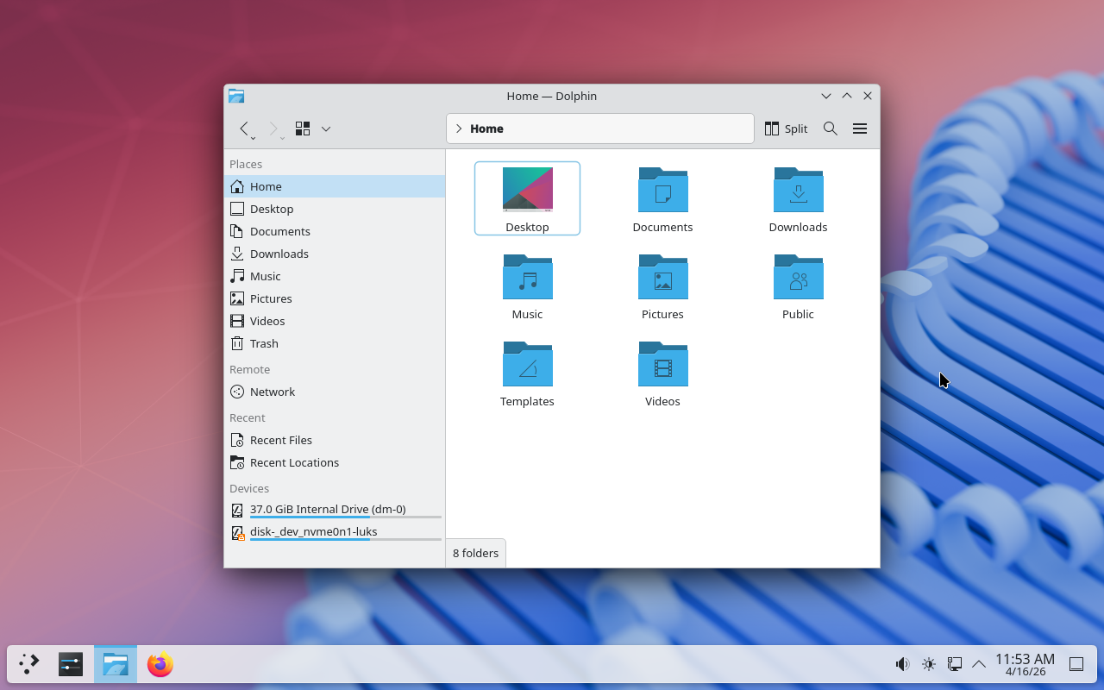Viewport: 1104px width, 690px height.
Task: Select the Public folder
Action: [x=798, y=278]
